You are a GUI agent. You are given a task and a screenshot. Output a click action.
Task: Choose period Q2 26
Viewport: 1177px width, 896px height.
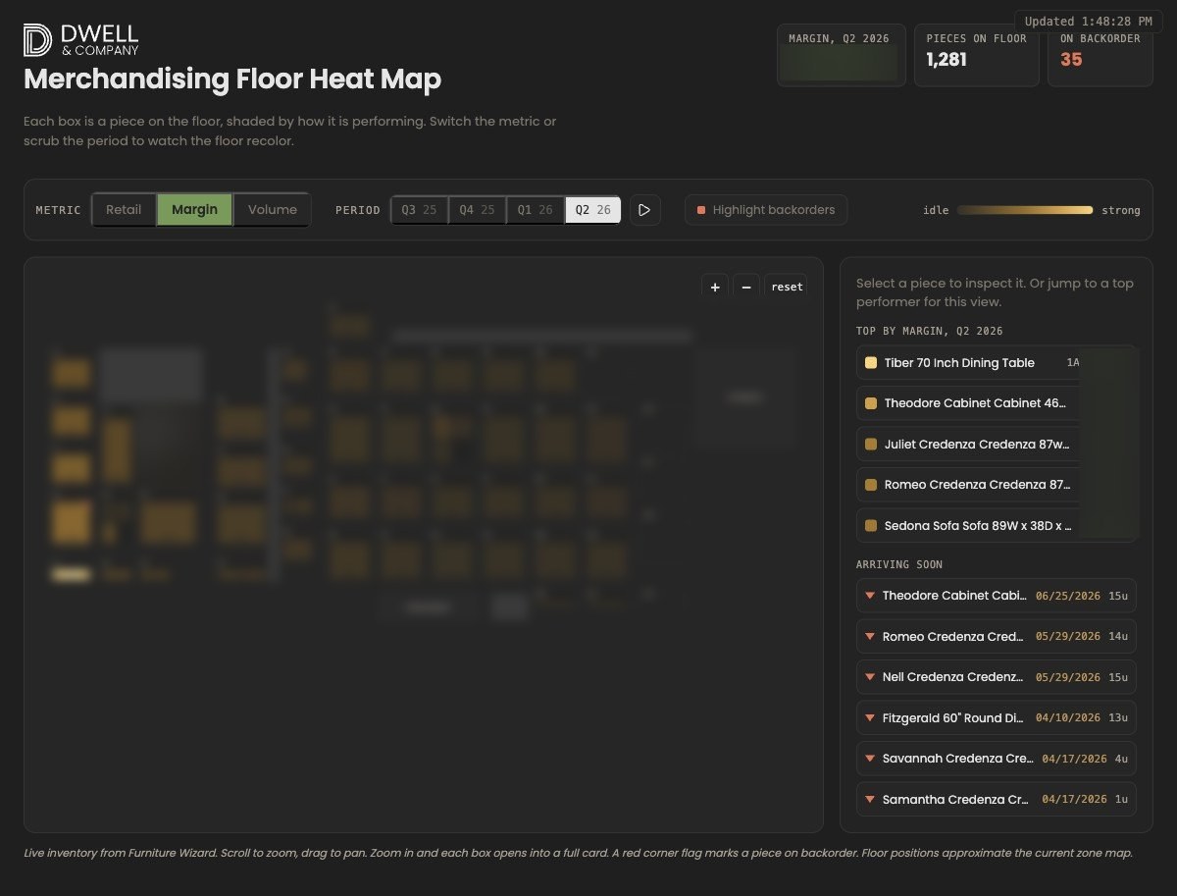[x=593, y=210]
